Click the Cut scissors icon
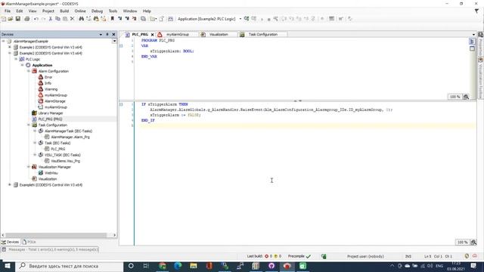Image resolution: width=484 pixels, height=272 pixels. tap(51, 19)
